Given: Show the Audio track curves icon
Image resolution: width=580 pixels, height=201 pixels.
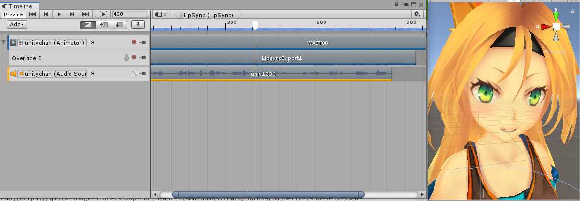Looking at the screenshot, I should [134, 74].
